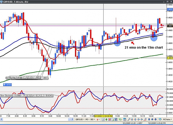Image resolution: width=173 pixels, height=125 pixels.
Task: Open the GBP/USD symbol dropdown
Action: [80, 119]
